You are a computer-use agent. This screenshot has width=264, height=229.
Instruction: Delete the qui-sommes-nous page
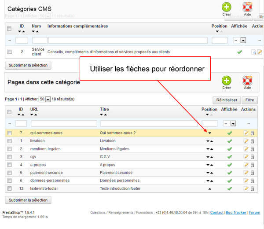click(252, 133)
